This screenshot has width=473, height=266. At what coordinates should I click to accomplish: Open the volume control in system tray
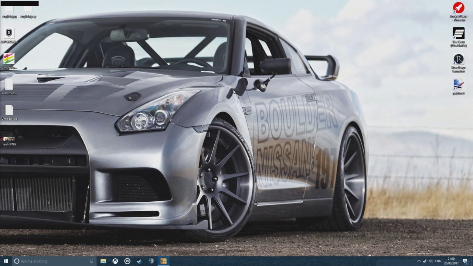point(431,261)
